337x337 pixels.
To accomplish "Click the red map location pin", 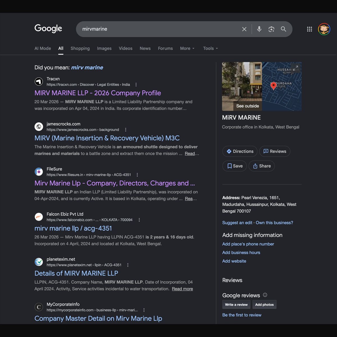I will coord(273,86).
